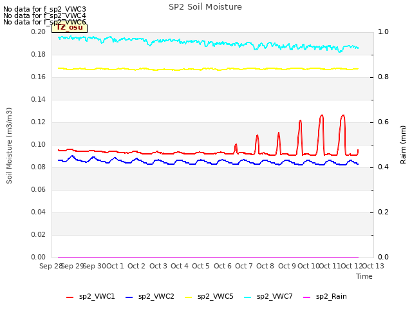Viewport: 412px width, 309px height.
Task: Click the 0.10 left axis tick label
Action: (x=39, y=144)
